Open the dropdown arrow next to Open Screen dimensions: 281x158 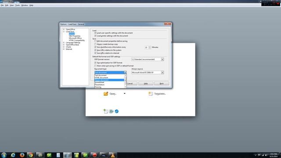(x=125, y=93)
